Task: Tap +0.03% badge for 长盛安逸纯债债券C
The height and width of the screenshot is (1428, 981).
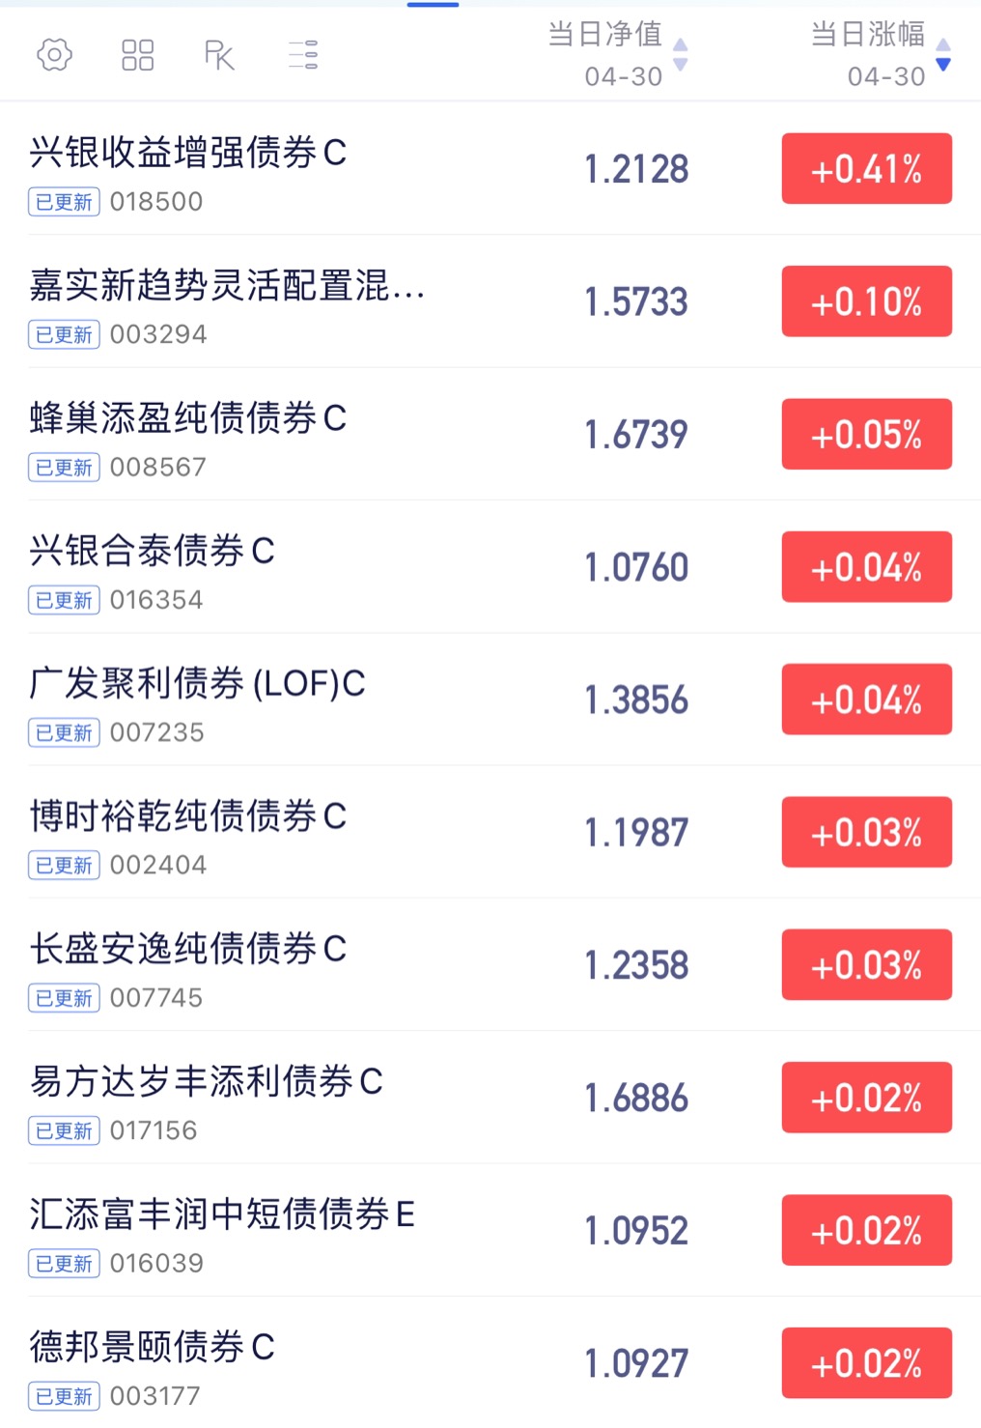Action: pyautogui.click(x=867, y=964)
